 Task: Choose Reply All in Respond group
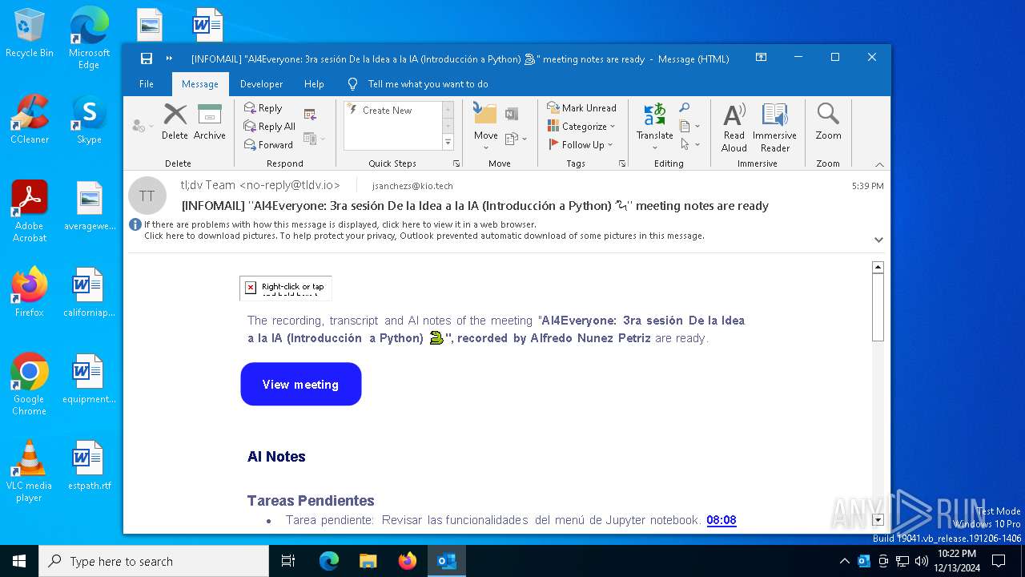[x=270, y=127]
